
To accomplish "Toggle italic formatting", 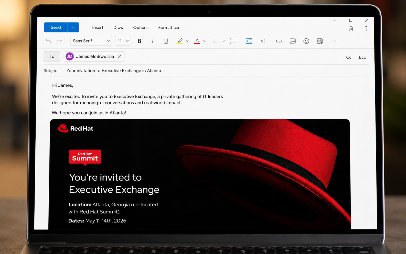I will tap(153, 41).
